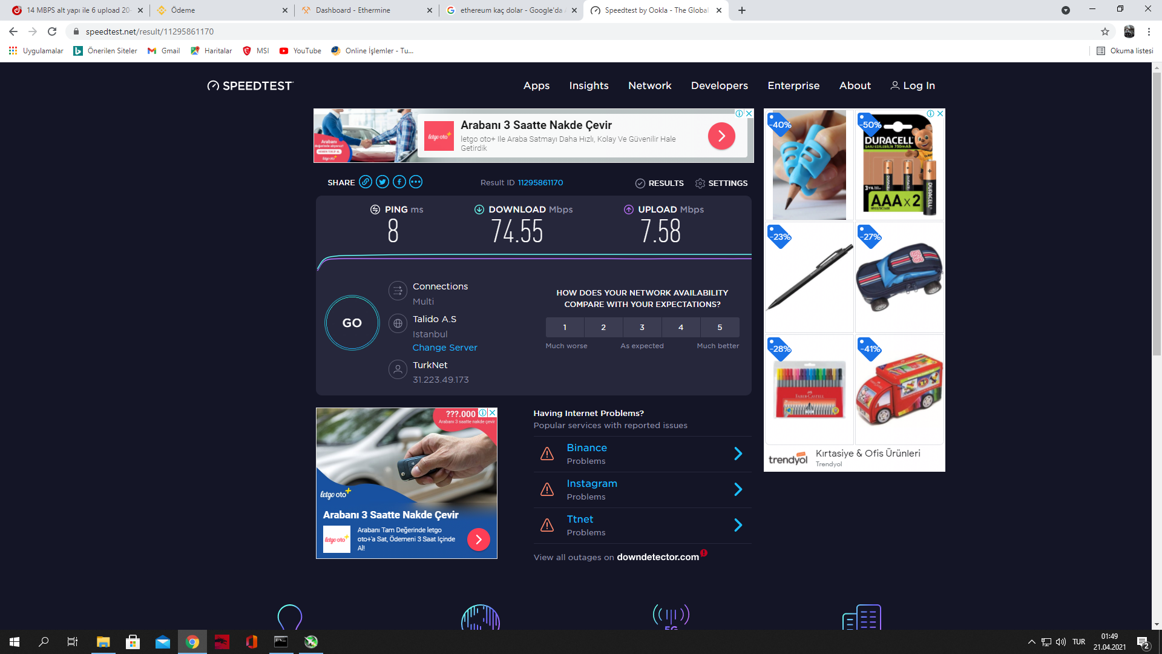1162x654 pixels.
Task: Copy the result link via share link icon
Action: tap(366, 182)
